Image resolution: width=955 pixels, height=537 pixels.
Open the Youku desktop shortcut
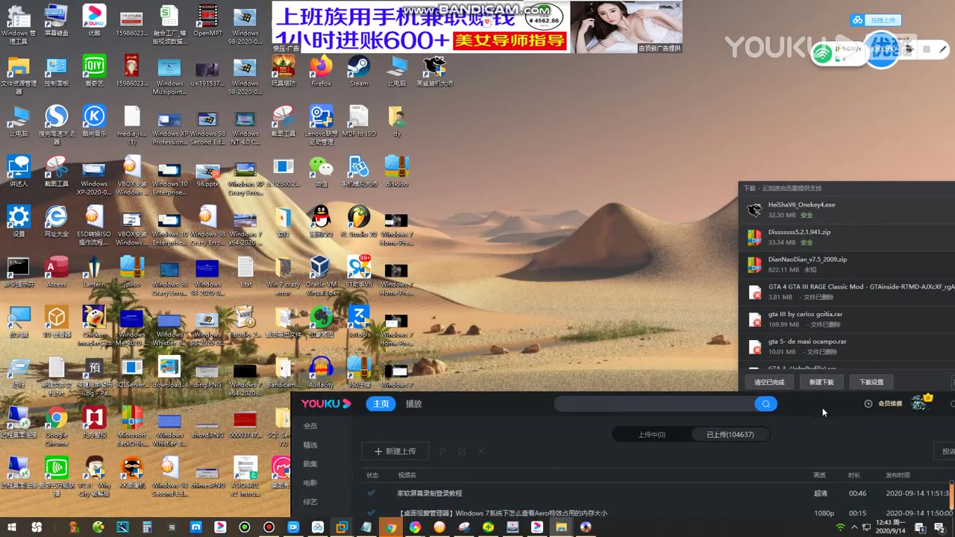point(94,20)
